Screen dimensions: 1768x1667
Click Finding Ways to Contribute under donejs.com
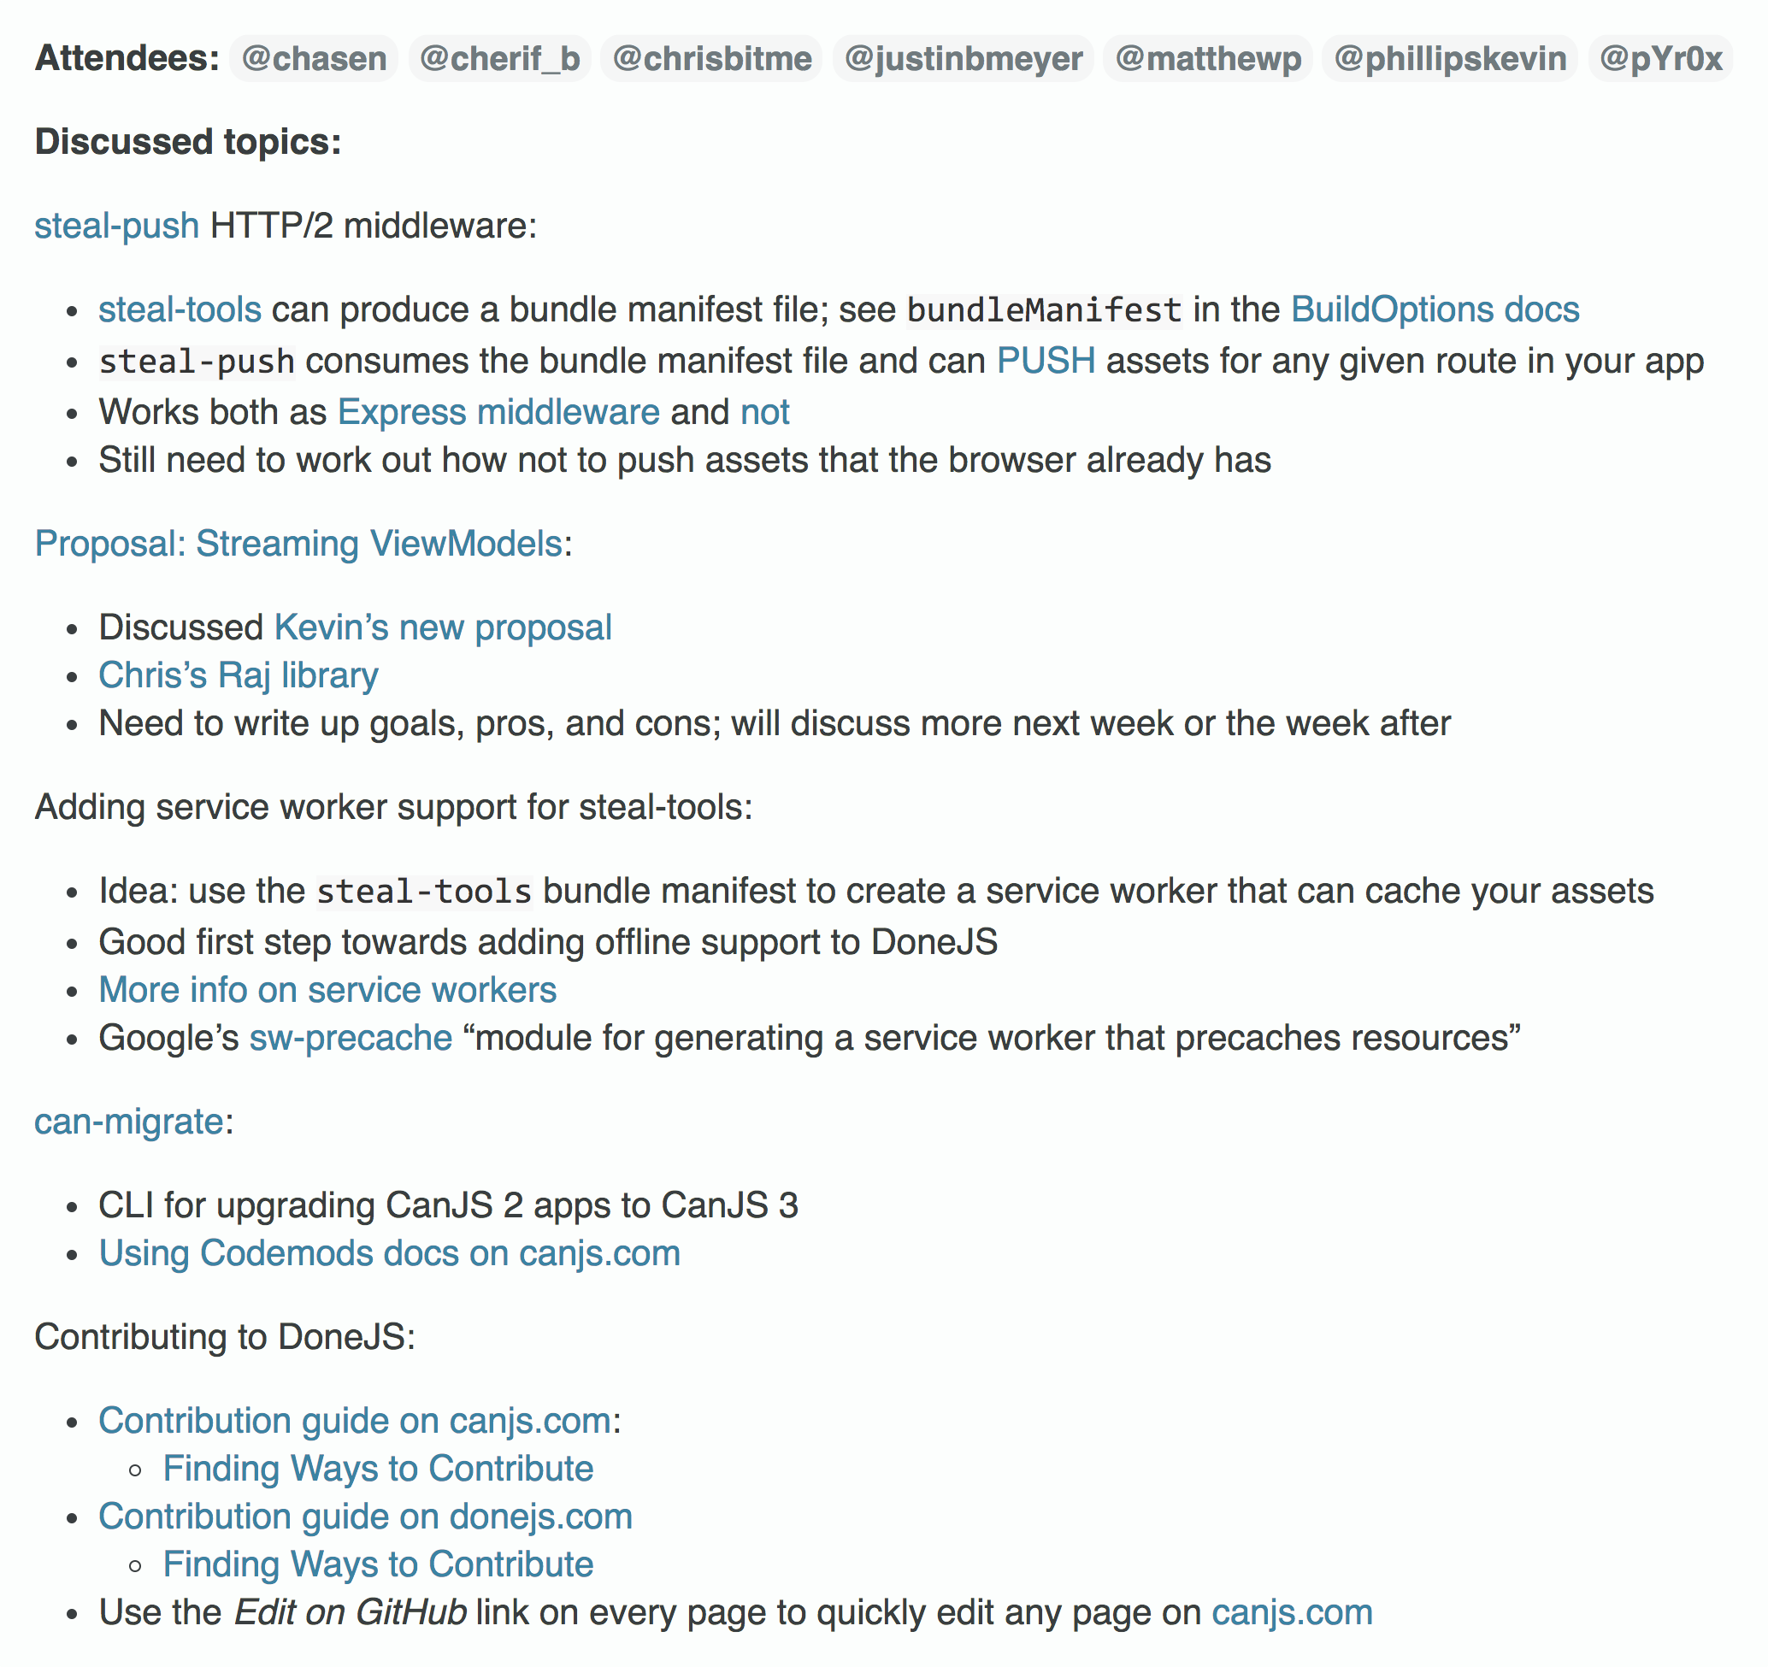point(378,1564)
